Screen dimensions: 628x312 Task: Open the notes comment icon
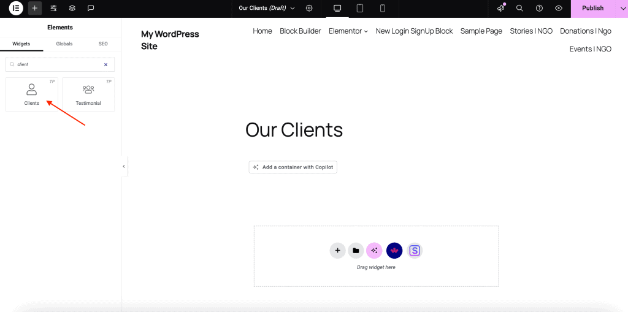click(91, 9)
